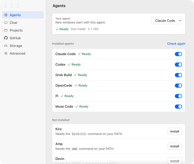Disable the Muse Code agent toggle

point(178,107)
